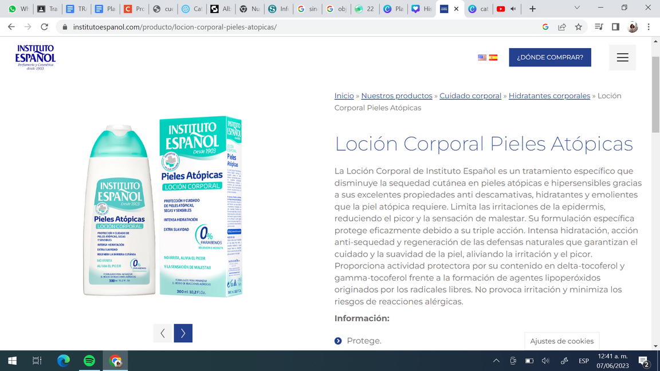Open the Chrome profile avatar
The width and height of the screenshot is (660, 371).
(632, 27)
